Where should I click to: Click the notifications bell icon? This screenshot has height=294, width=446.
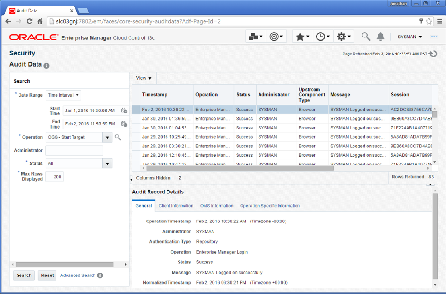point(381,36)
